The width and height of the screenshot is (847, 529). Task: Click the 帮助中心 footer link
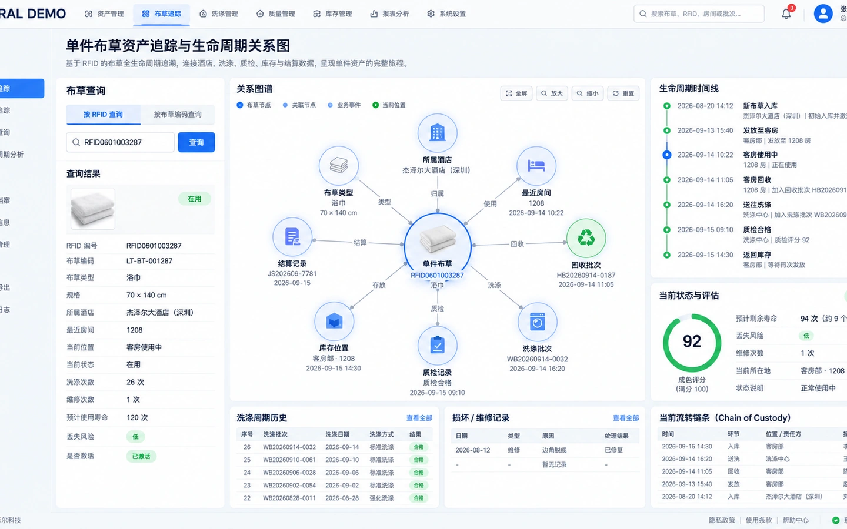pyautogui.click(x=795, y=520)
